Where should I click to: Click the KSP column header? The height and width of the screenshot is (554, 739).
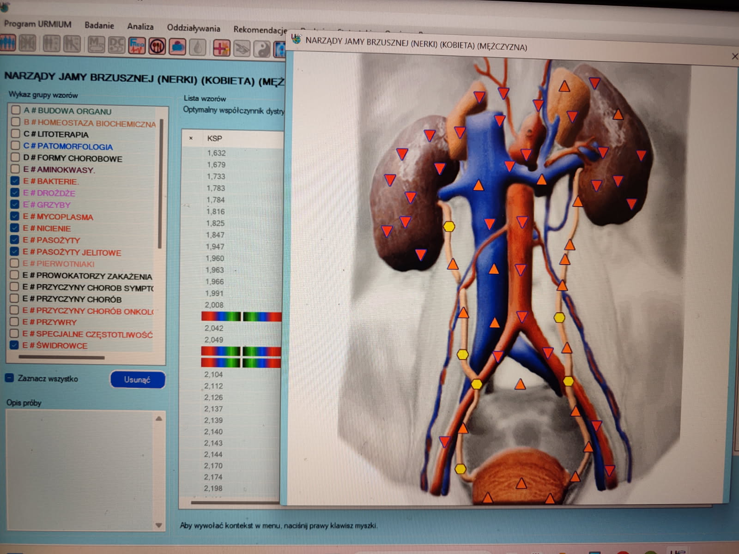pyautogui.click(x=214, y=138)
